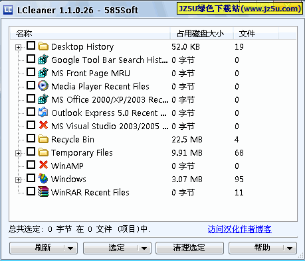
Task: Click the 9.91 MB size value
Action: pos(187,152)
